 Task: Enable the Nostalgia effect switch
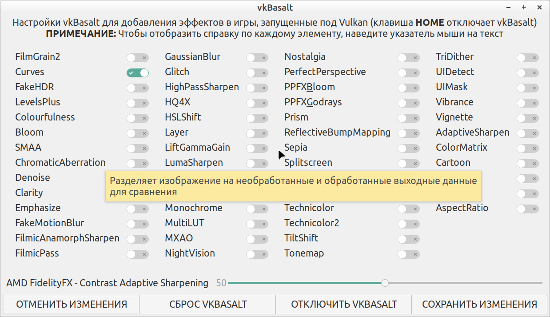408,58
